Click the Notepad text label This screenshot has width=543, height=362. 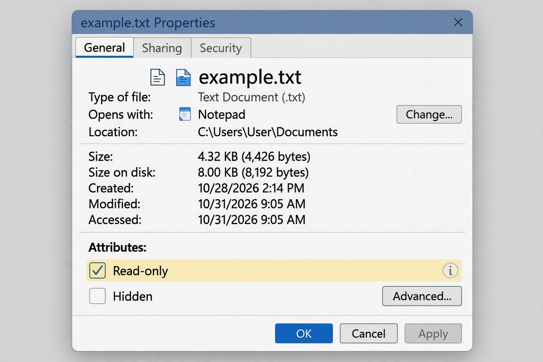pos(222,115)
